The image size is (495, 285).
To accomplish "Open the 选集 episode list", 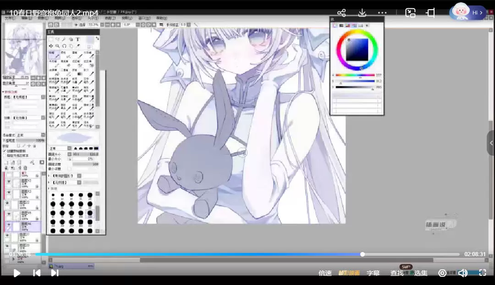I will pyautogui.click(x=421, y=273).
